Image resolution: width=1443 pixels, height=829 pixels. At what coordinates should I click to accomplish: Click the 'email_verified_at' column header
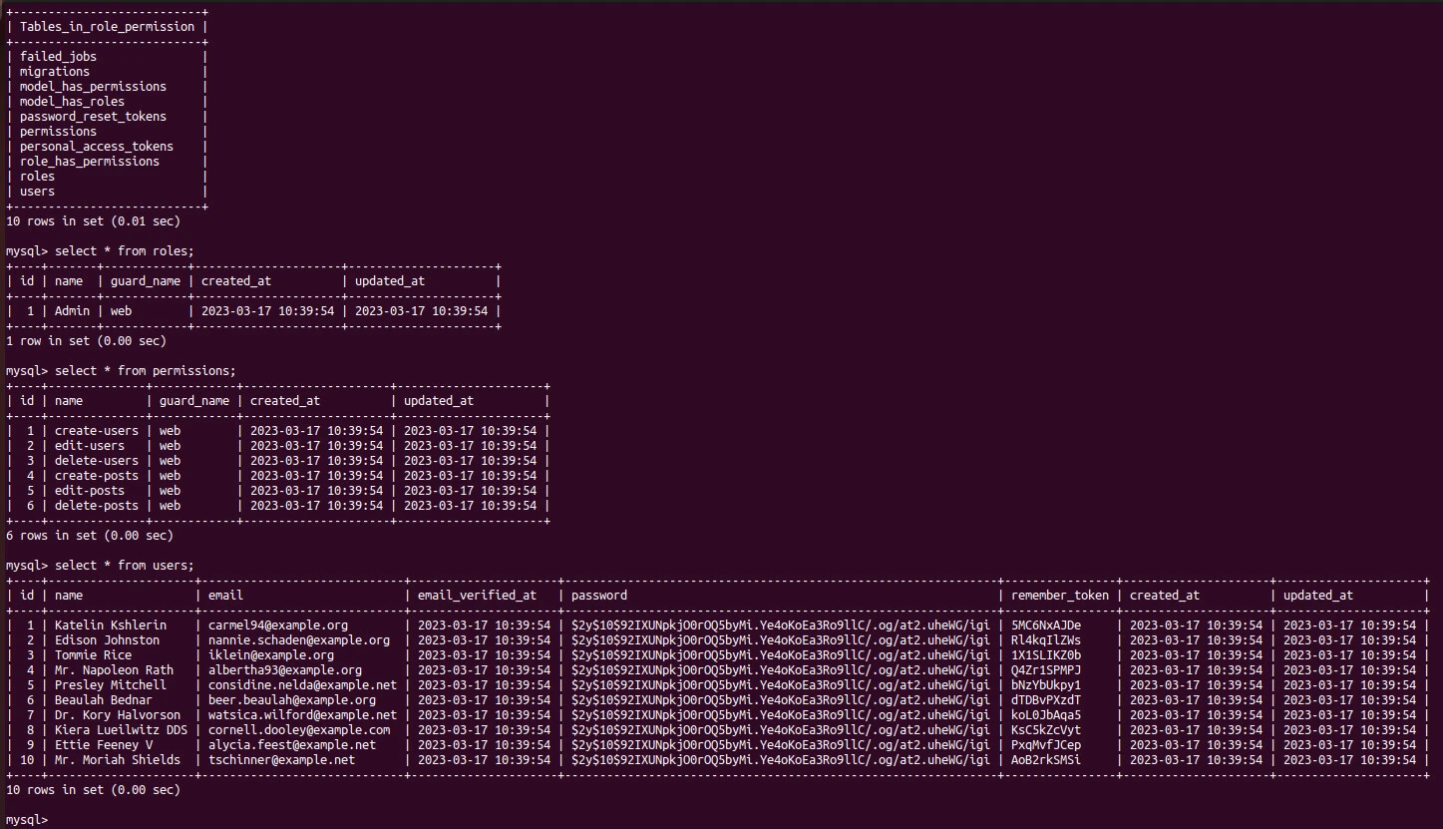(477, 596)
